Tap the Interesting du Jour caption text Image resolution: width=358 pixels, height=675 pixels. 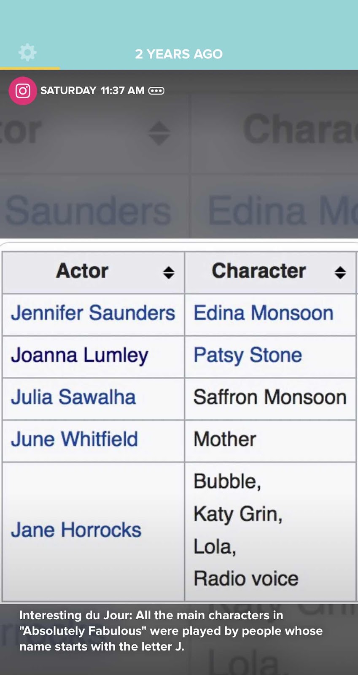tap(171, 631)
